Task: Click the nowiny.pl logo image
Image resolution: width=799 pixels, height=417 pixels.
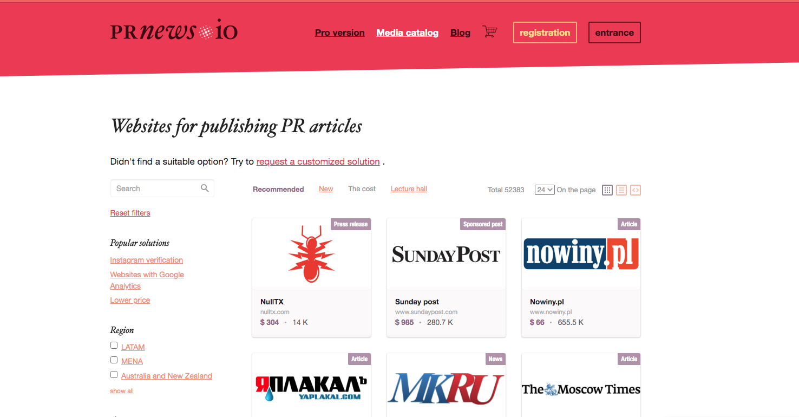Action: 581,253
